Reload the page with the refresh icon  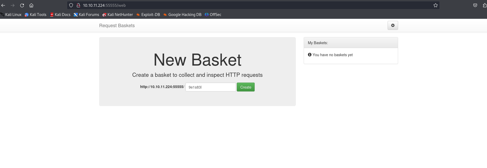(x=22, y=5)
